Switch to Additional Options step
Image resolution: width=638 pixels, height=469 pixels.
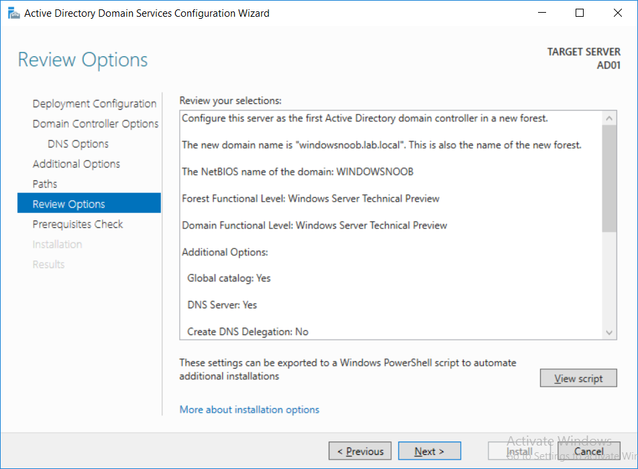click(x=76, y=163)
